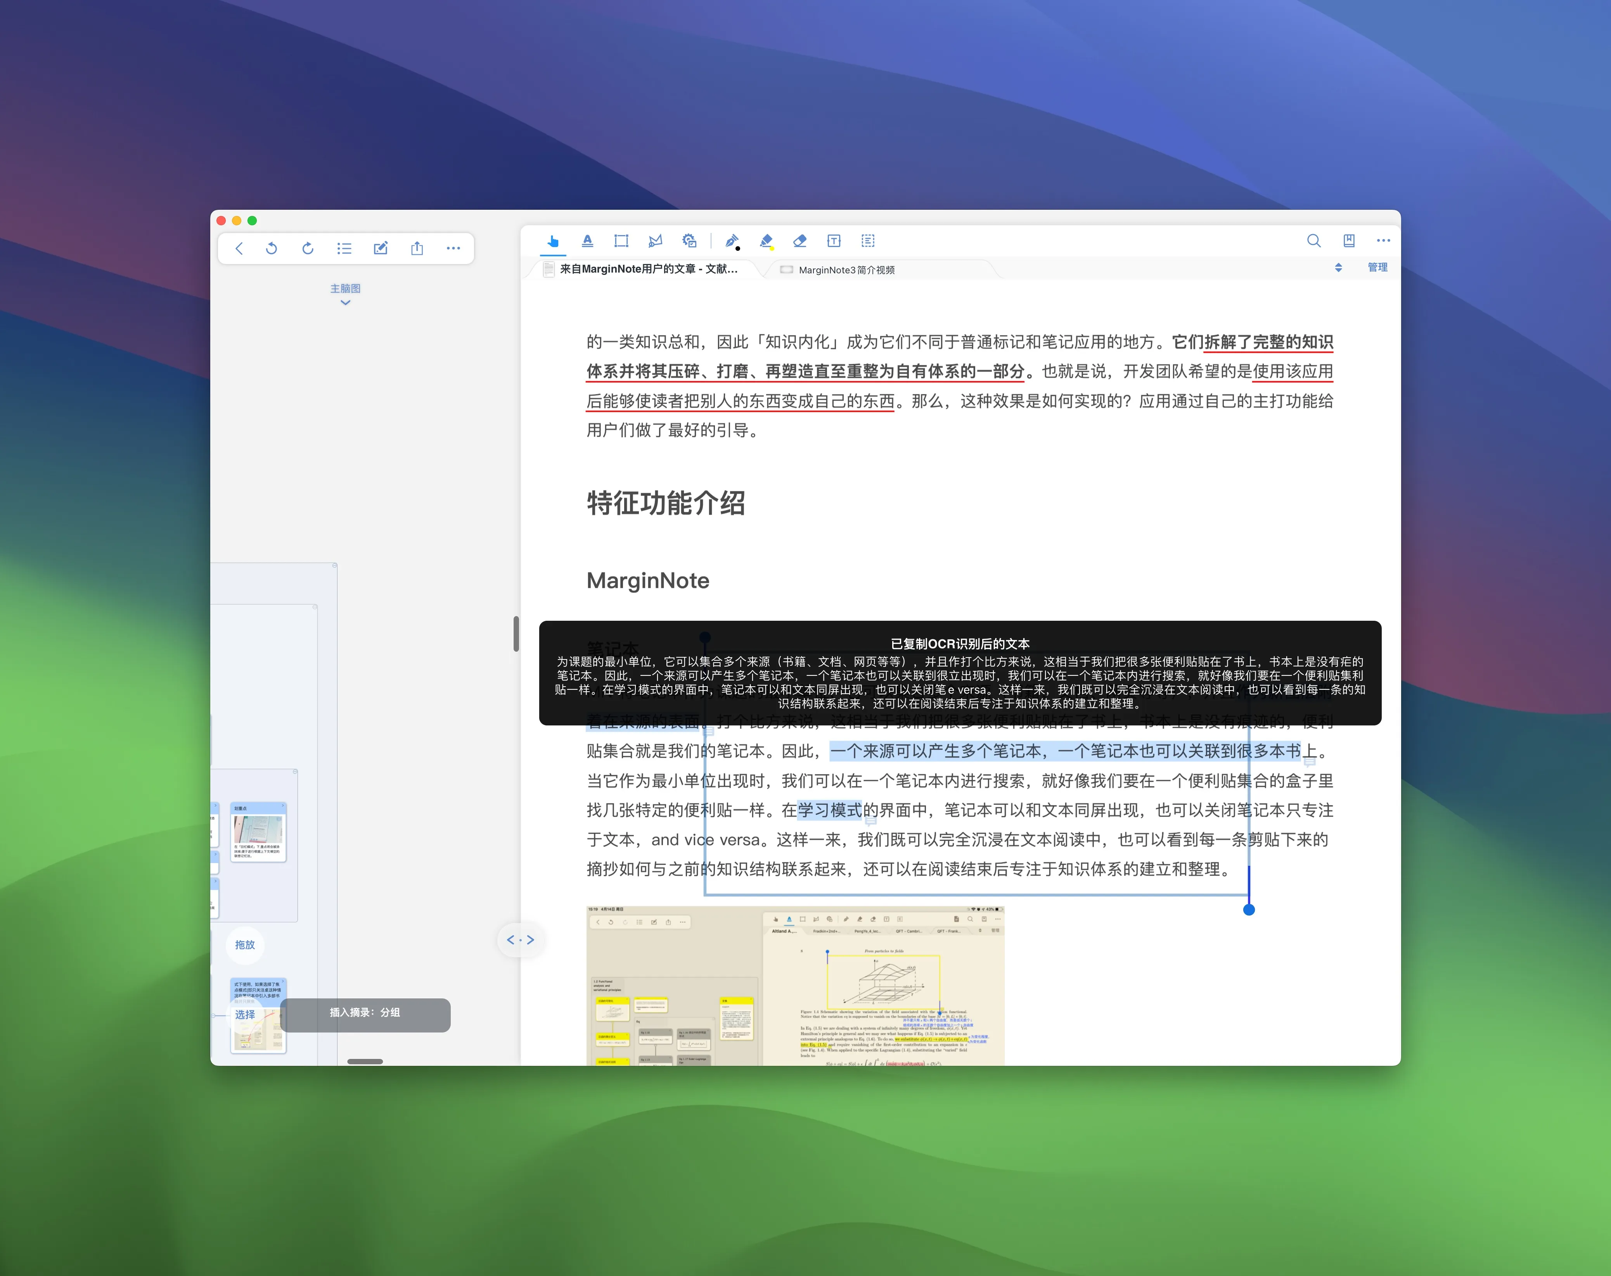Open search in the document panel
Screen dimensions: 1611x1276
click(1313, 240)
